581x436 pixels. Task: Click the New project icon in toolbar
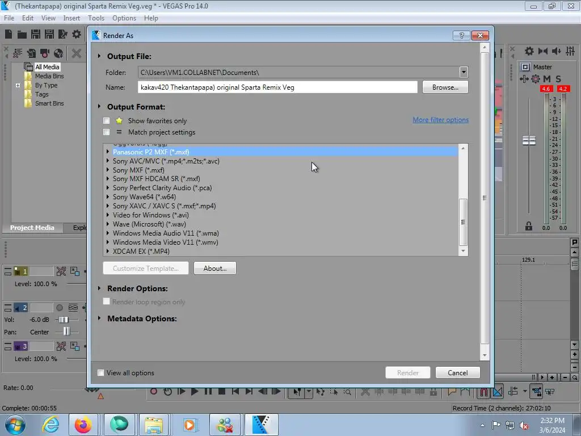pos(9,34)
